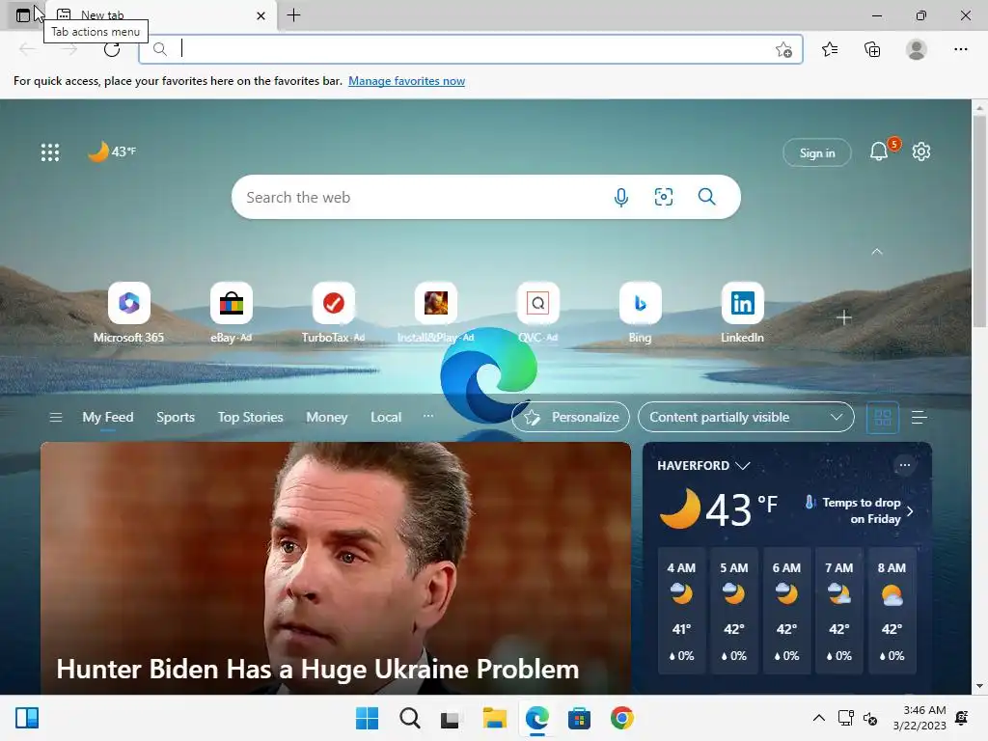The image size is (988, 741).
Task: Switch to the Sports tab
Action: click(176, 417)
